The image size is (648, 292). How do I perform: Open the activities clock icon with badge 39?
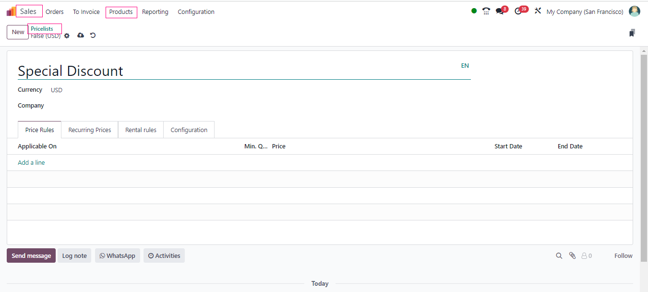click(518, 12)
